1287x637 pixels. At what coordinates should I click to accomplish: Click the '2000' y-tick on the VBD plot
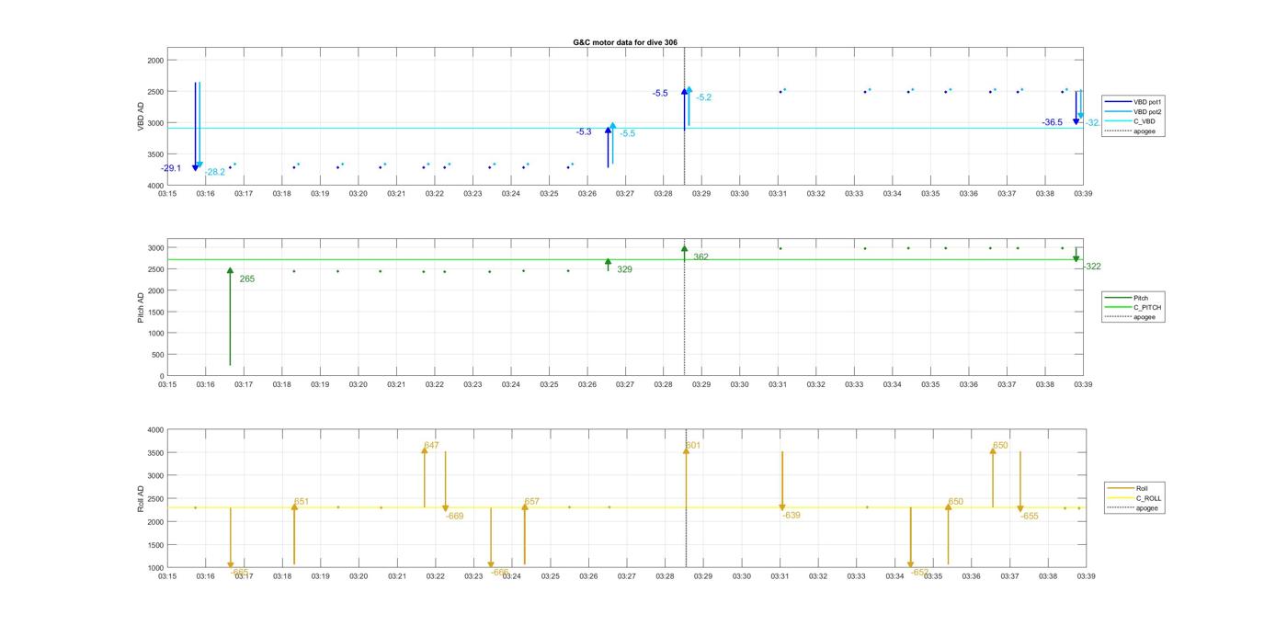click(154, 61)
